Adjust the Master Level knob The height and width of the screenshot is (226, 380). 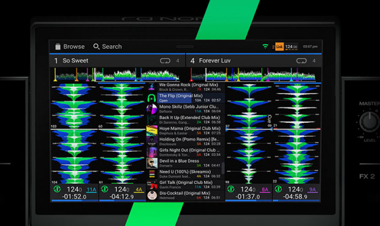tap(370, 122)
